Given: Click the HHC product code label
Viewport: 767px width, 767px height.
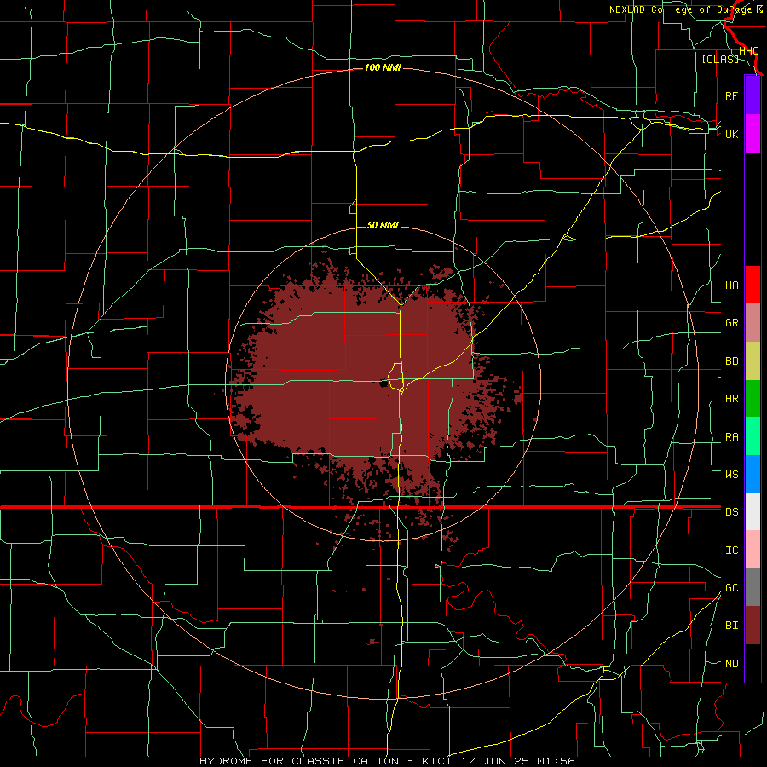Looking at the screenshot, I should (748, 51).
